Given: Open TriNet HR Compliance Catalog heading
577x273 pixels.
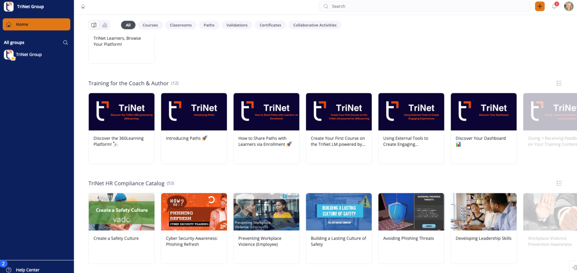Looking at the screenshot, I should [126, 183].
